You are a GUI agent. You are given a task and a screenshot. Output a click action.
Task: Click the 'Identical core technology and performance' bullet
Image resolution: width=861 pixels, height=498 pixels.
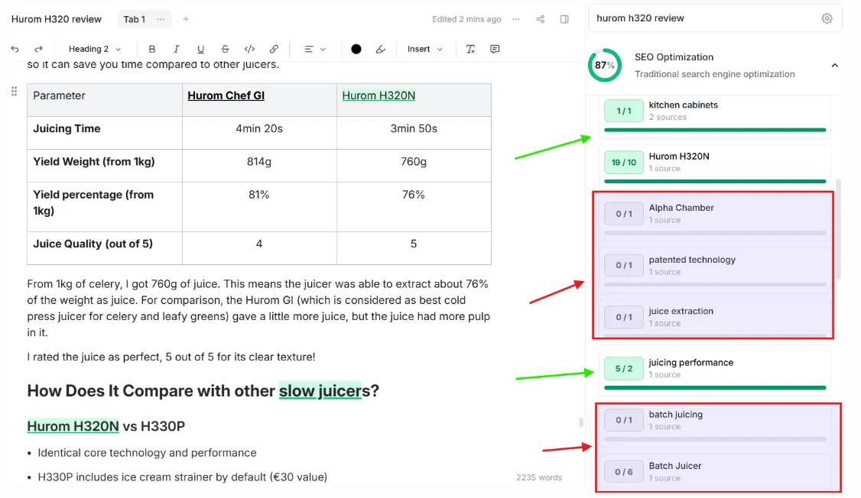point(147,453)
